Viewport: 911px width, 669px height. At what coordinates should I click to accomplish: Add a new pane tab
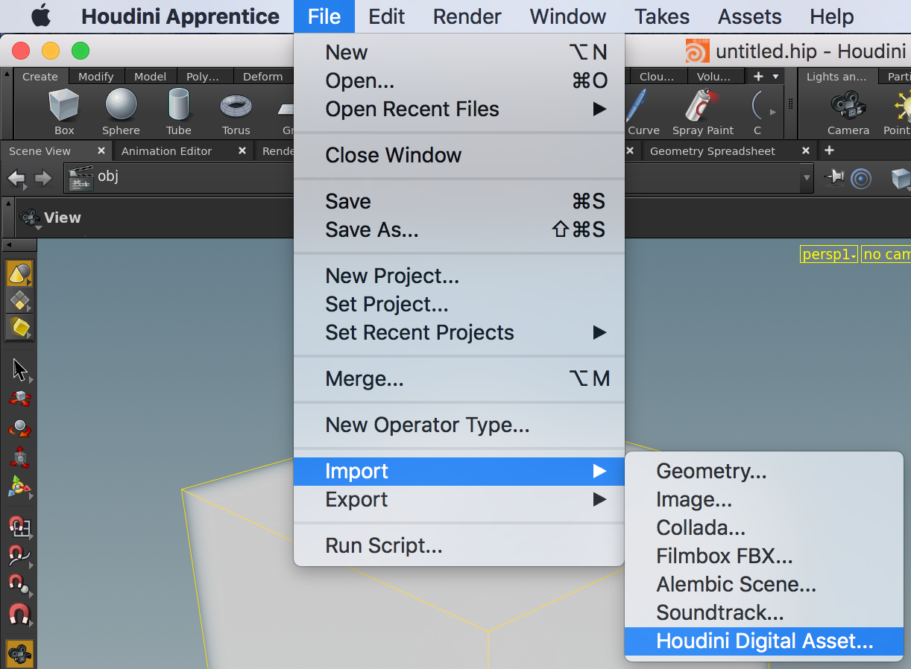829,150
